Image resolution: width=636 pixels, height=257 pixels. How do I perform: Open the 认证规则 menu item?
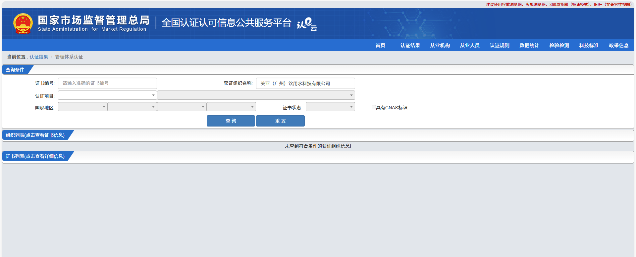point(500,45)
